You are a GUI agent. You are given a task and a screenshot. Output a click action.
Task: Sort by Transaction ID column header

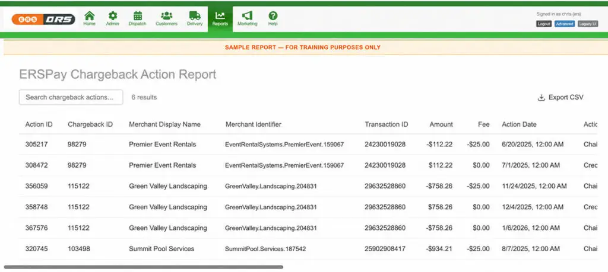click(x=386, y=124)
